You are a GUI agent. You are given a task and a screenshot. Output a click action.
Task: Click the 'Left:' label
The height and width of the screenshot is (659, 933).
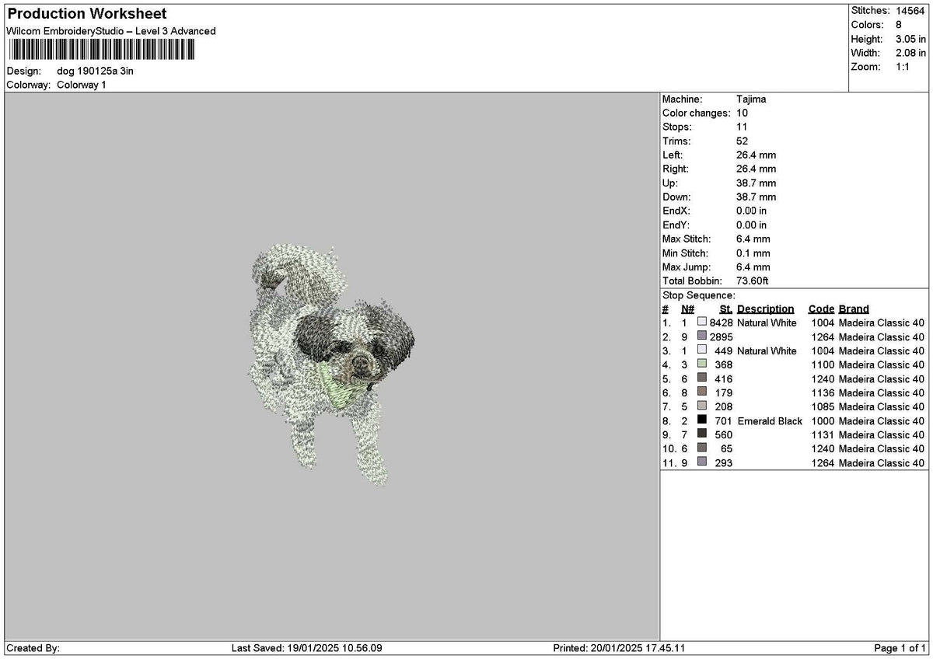tap(673, 155)
